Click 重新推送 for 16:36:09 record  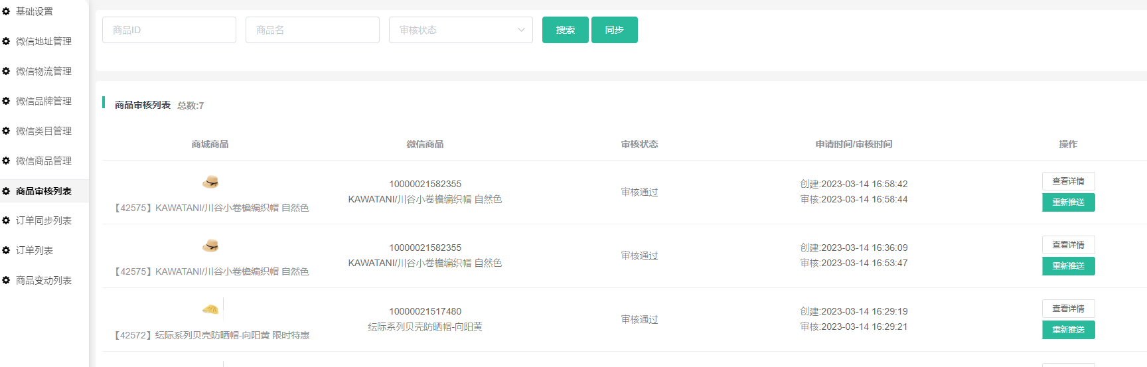click(1068, 266)
